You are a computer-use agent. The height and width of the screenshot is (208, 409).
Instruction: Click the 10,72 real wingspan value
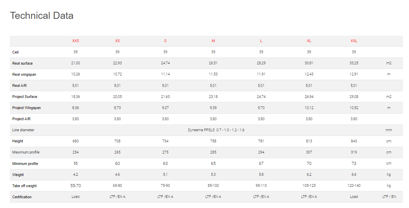[117, 74]
